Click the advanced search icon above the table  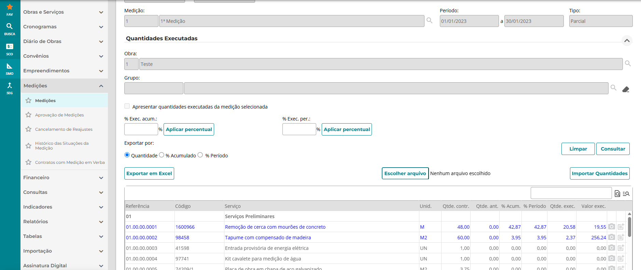click(x=626, y=194)
